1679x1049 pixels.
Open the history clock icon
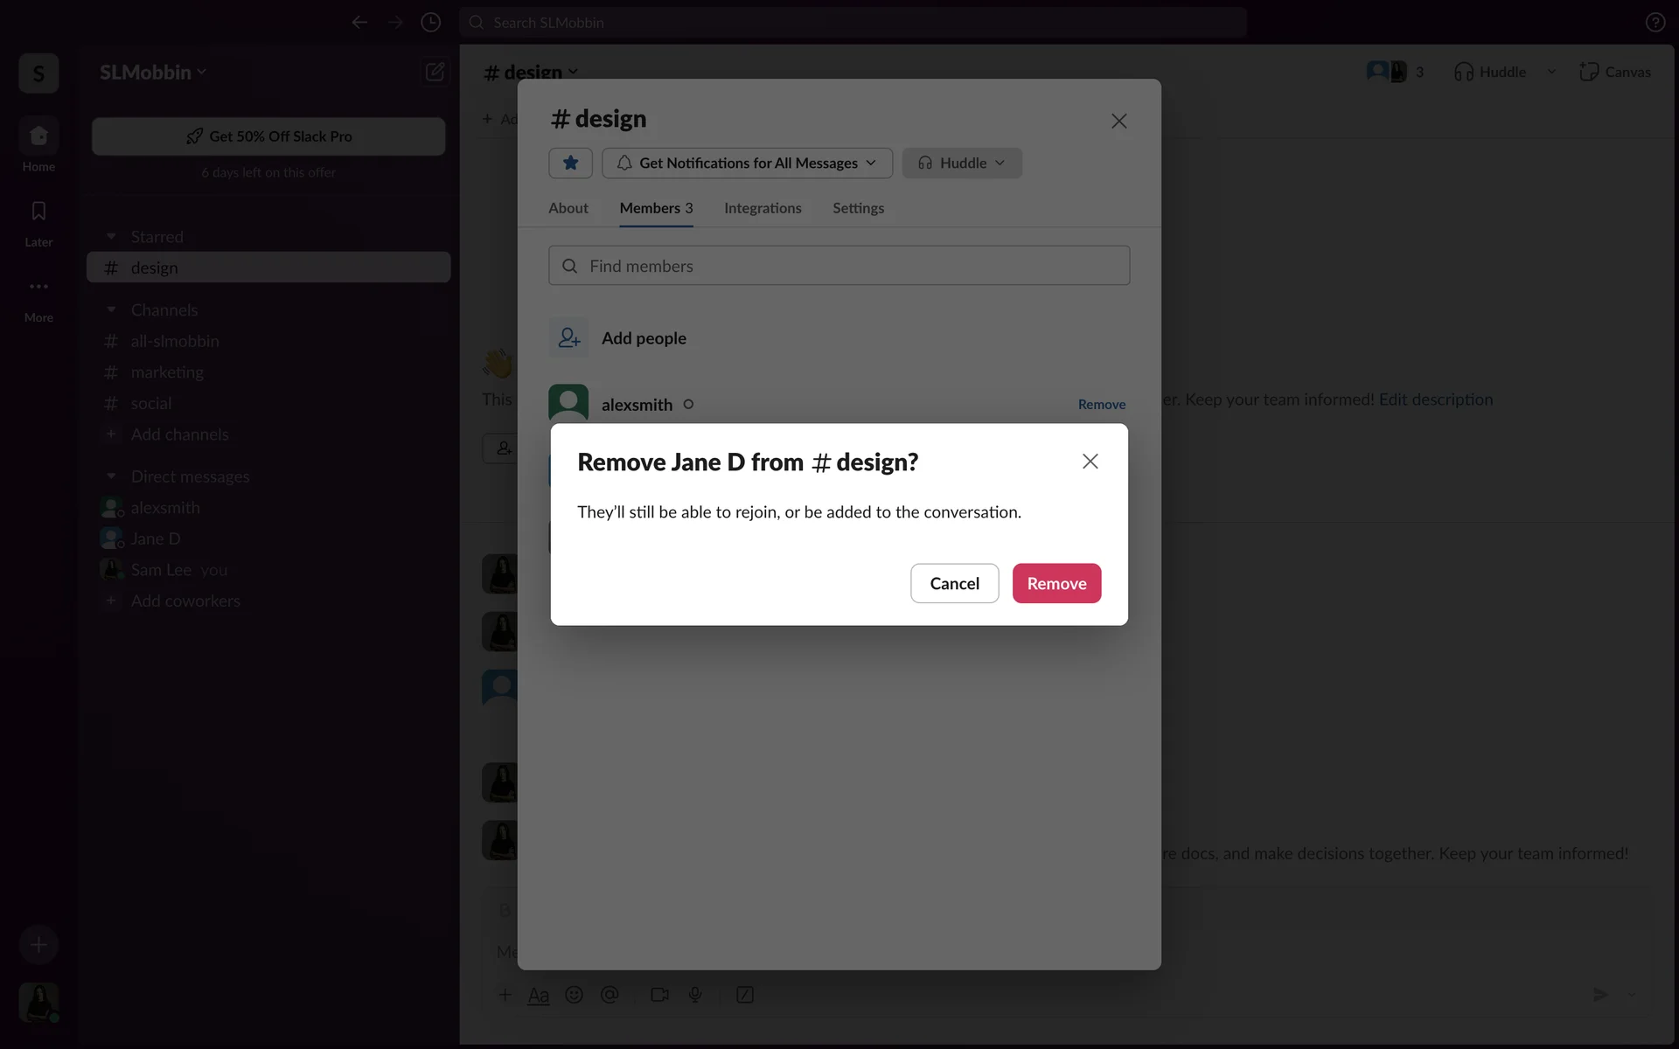pyautogui.click(x=430, y=23)
